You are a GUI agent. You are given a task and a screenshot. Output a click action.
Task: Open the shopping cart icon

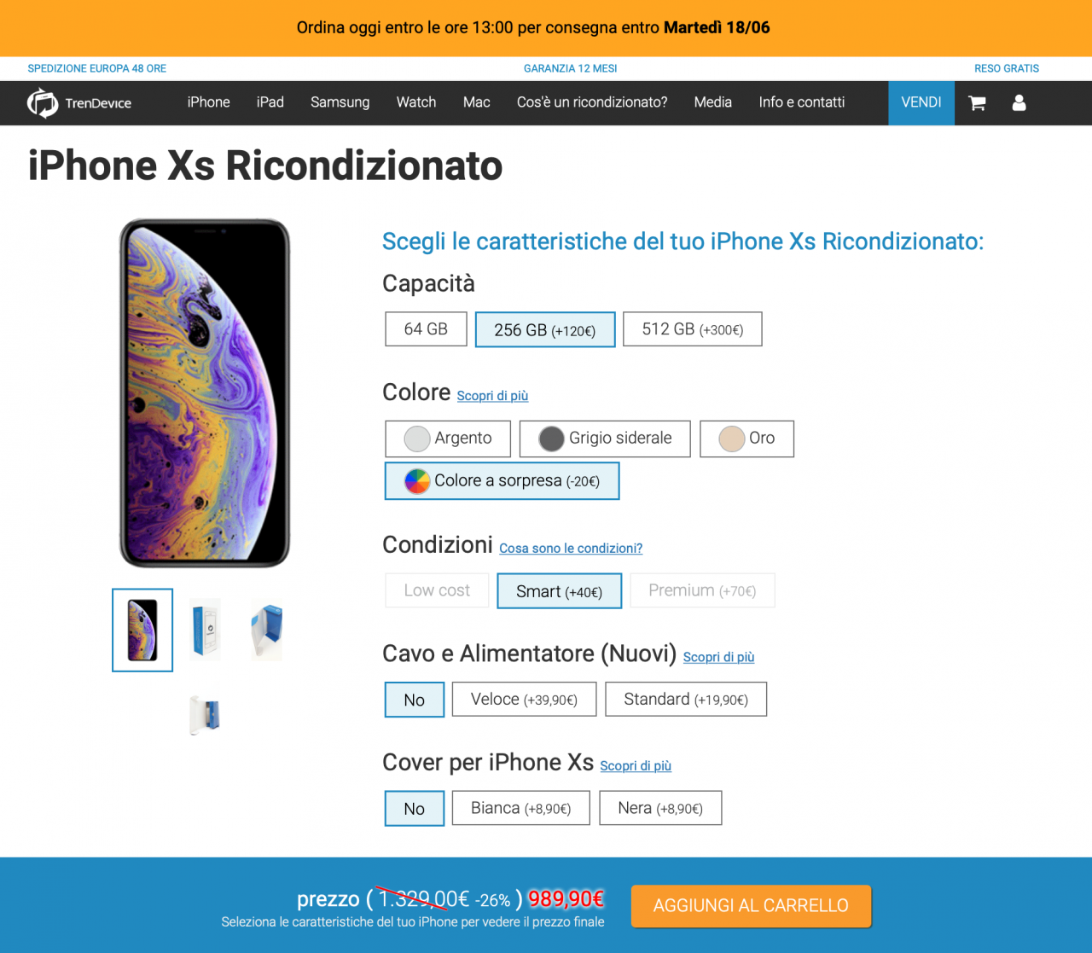pyautogui.click(x=977, y=103)
